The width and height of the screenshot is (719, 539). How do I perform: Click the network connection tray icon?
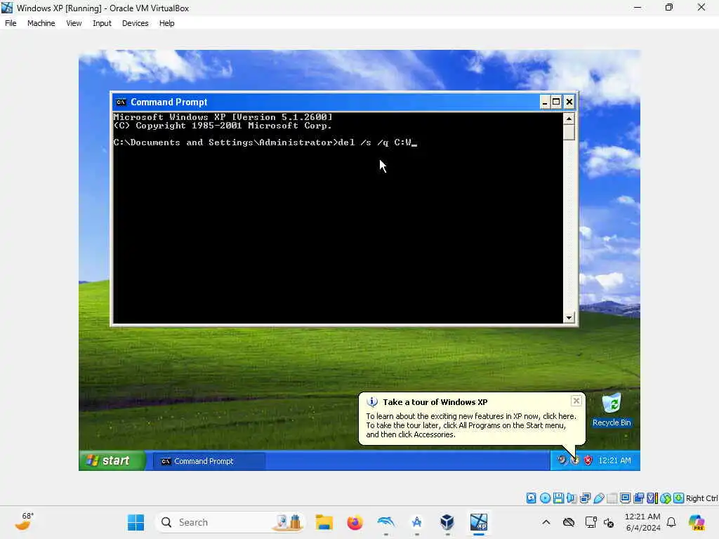[x=591, y=522]
